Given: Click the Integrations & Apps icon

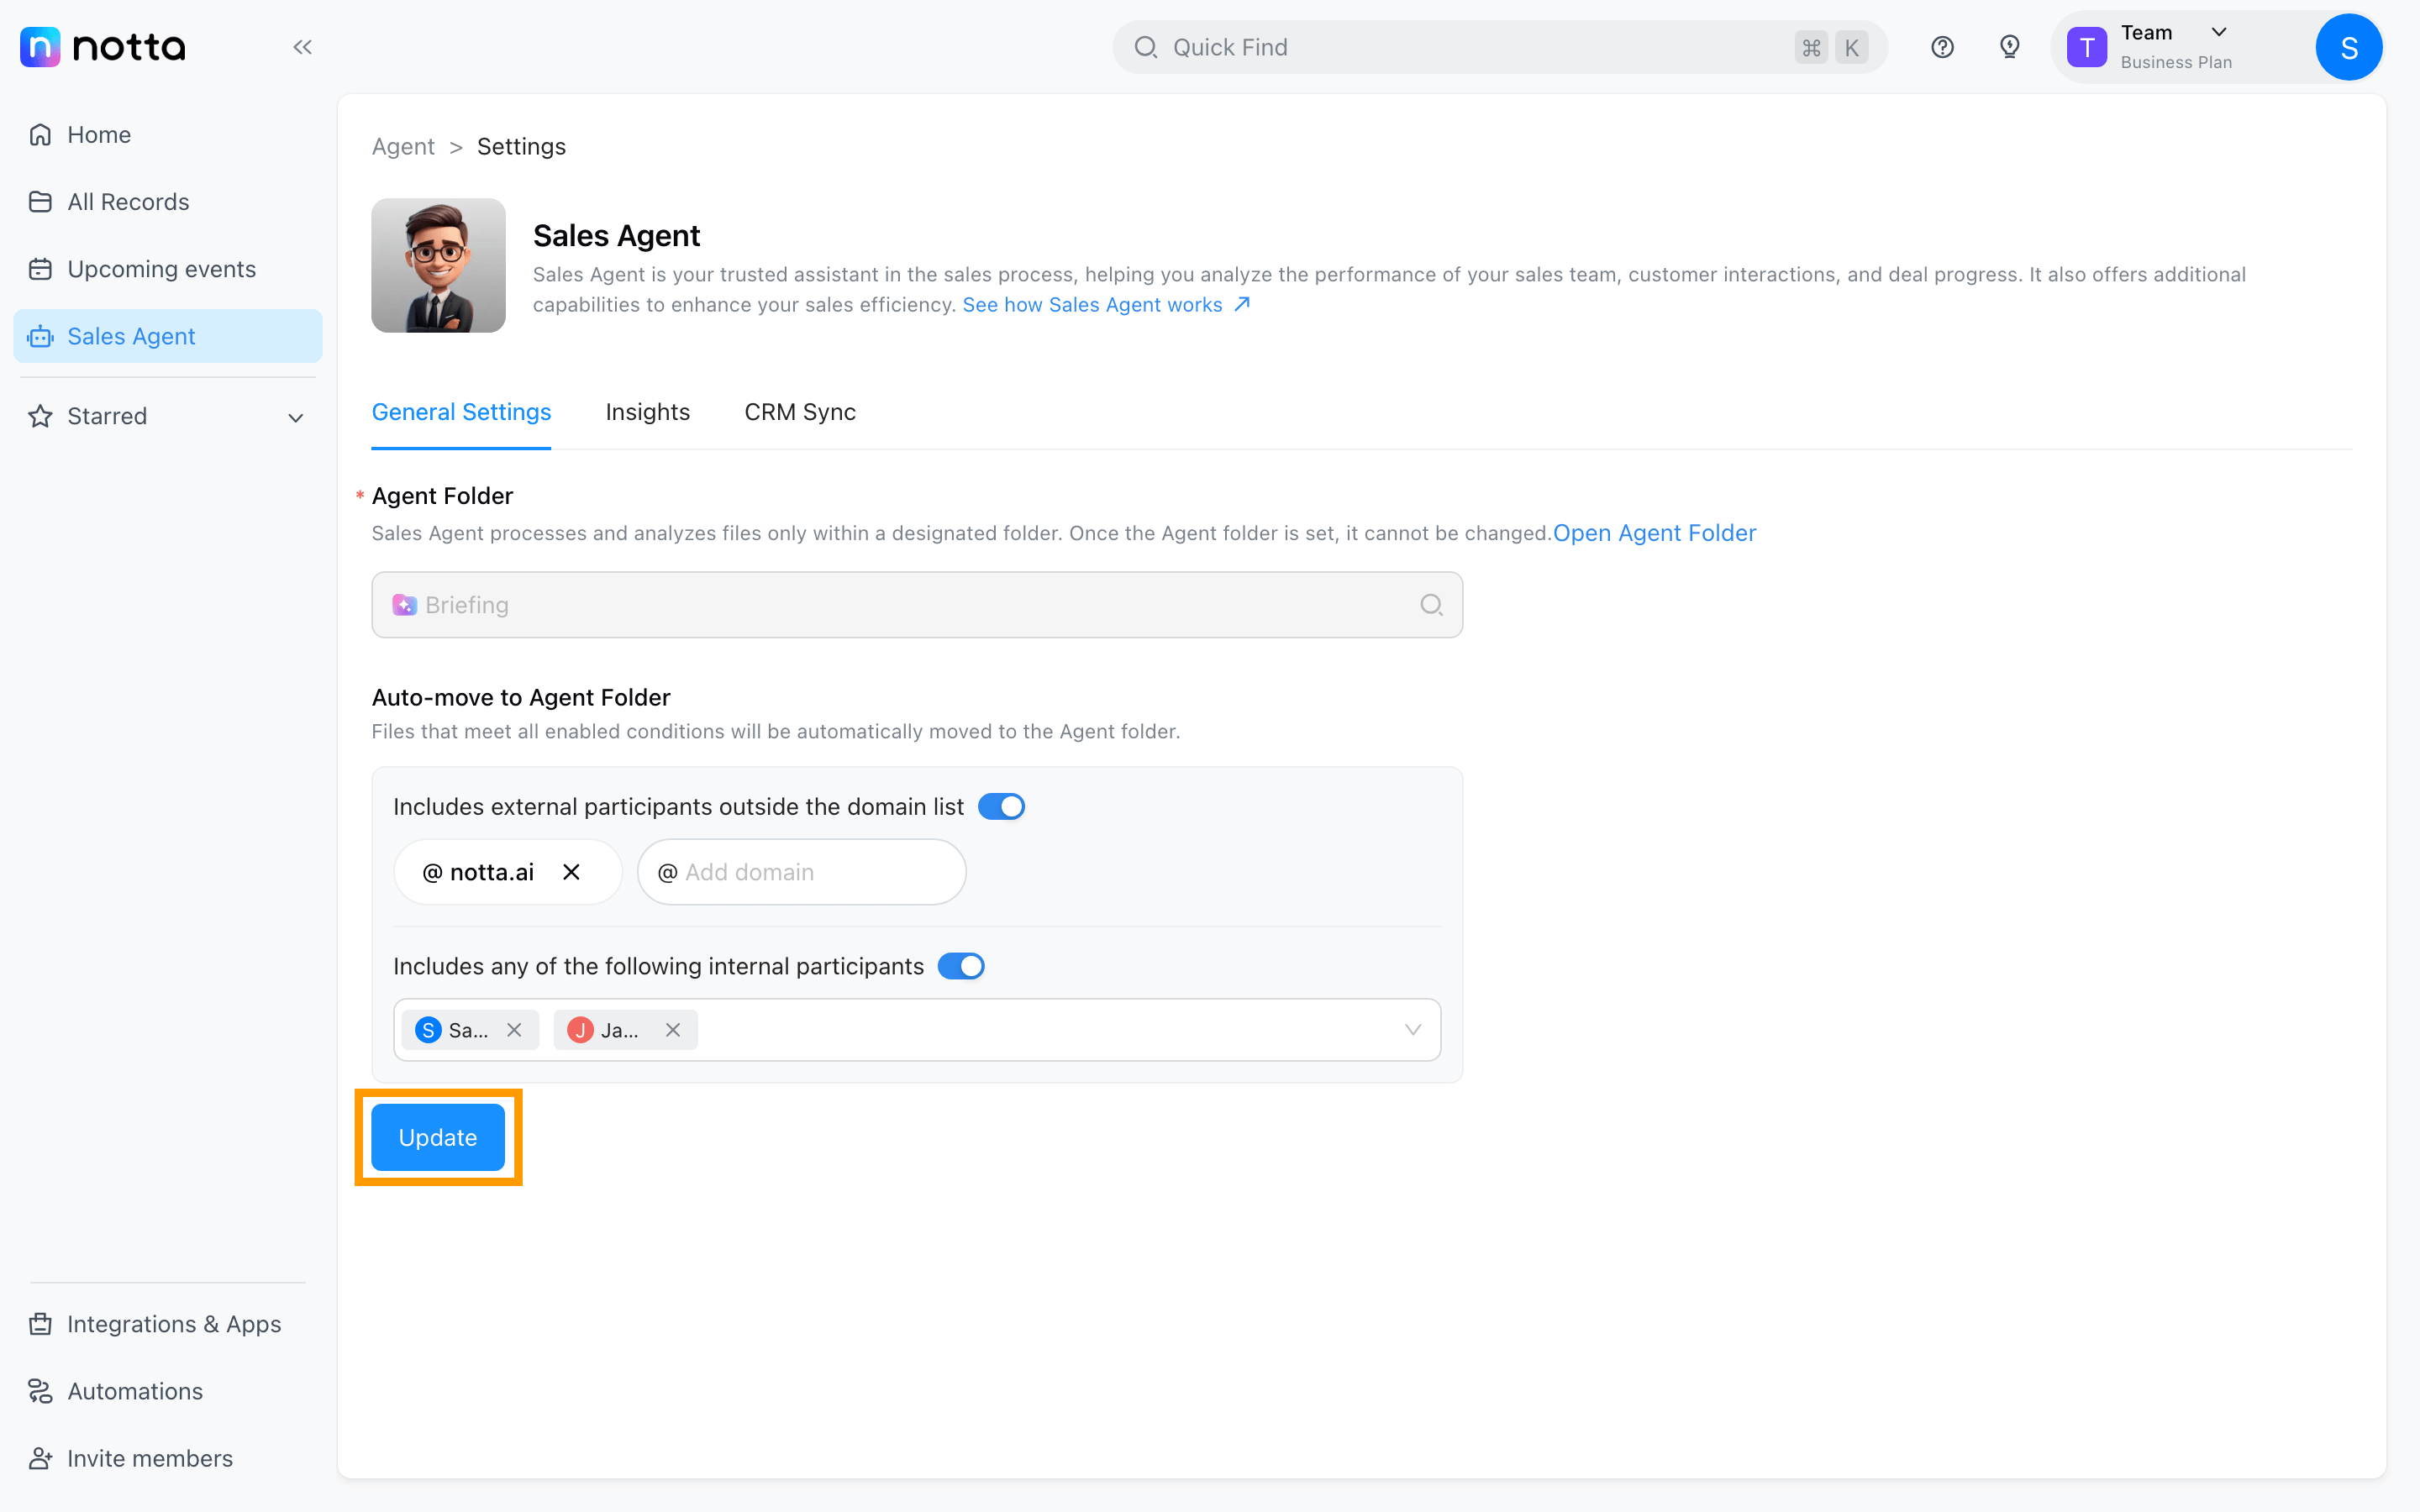Looking at the screenshot, I should (x=40, y=1324).
